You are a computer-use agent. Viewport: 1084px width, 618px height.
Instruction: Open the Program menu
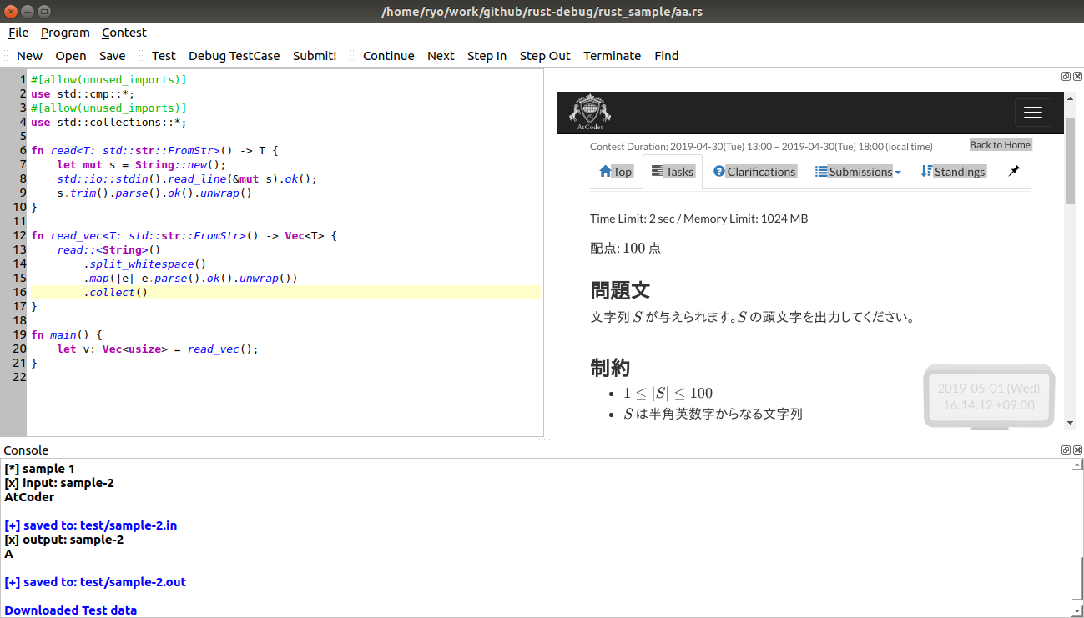(x=65, y=33)
